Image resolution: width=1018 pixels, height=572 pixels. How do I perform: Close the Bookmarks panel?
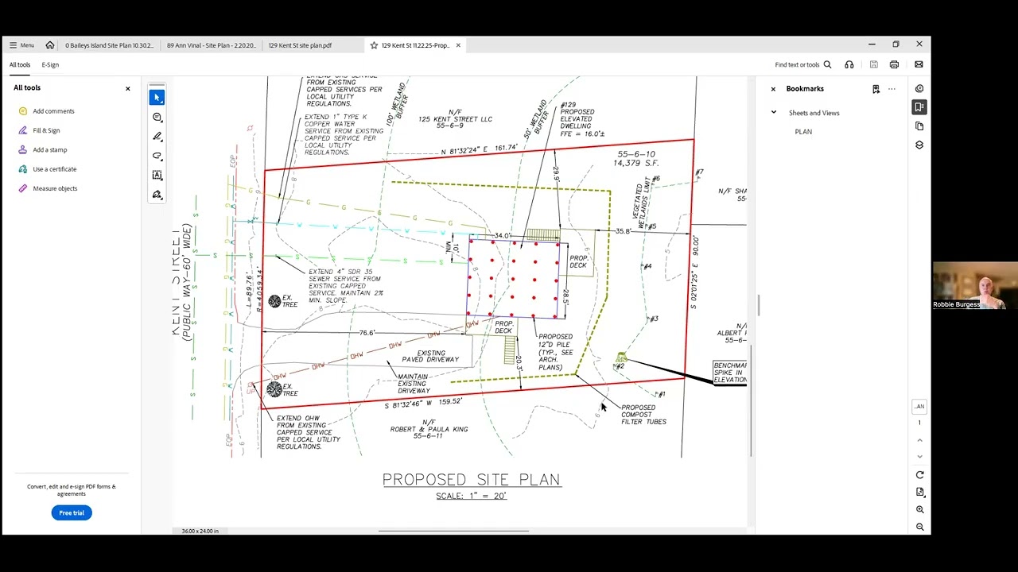point(772,89)
